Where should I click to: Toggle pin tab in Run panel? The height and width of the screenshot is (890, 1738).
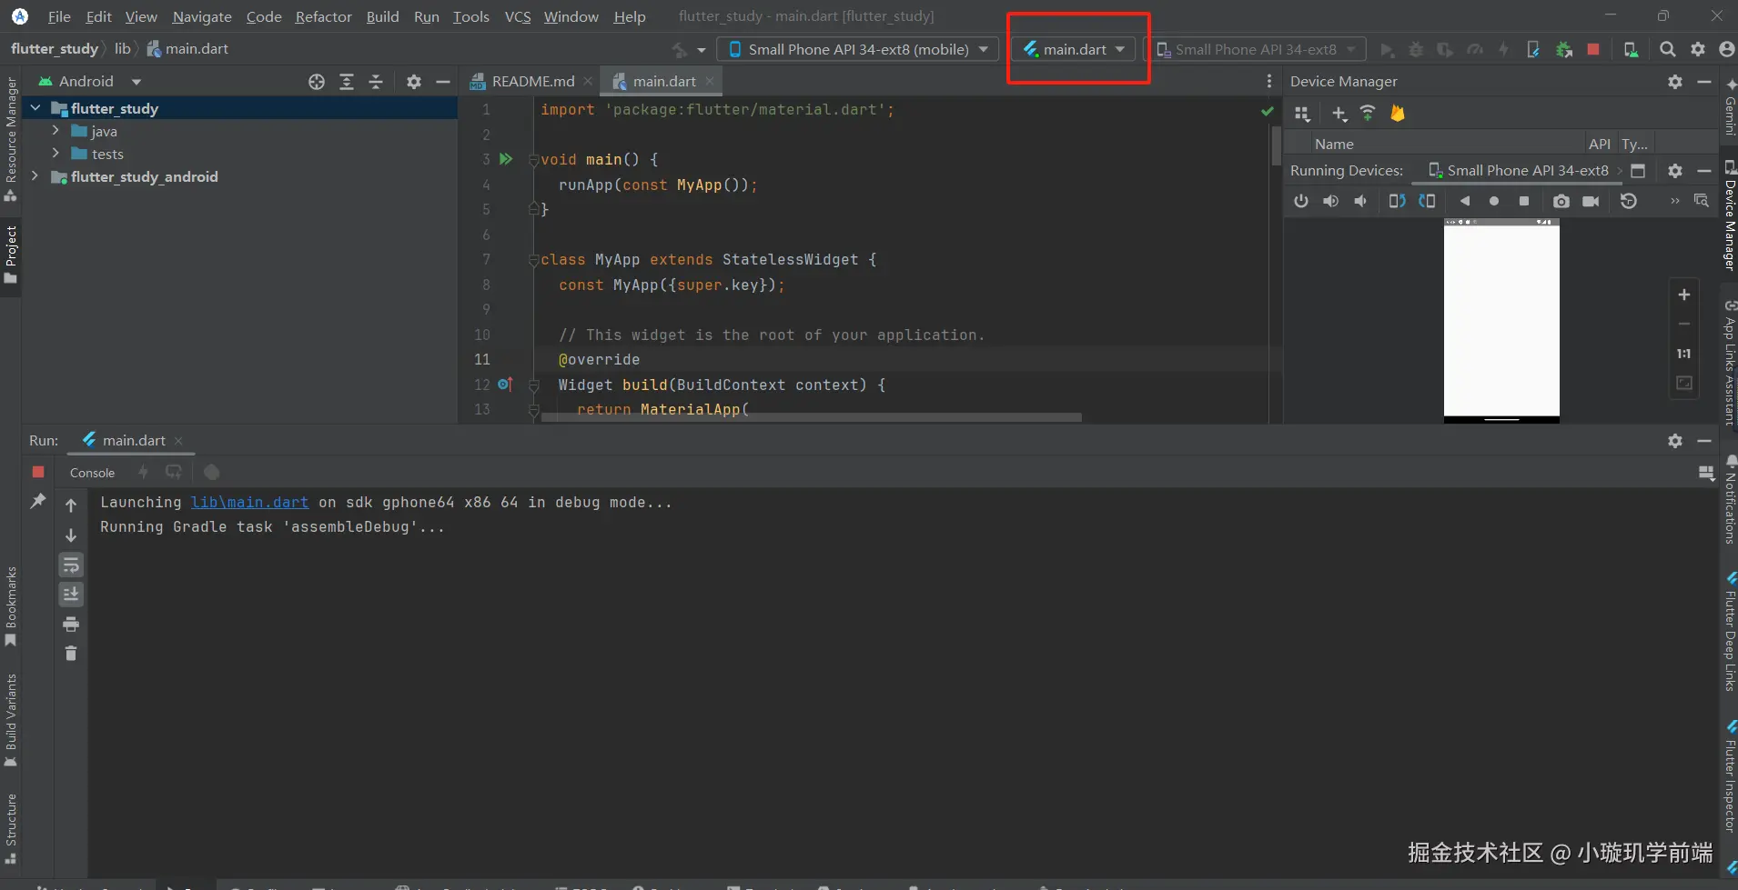(38, 501)
